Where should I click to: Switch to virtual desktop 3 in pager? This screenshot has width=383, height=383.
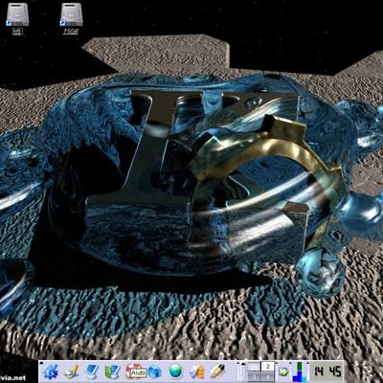pos(254,376)
